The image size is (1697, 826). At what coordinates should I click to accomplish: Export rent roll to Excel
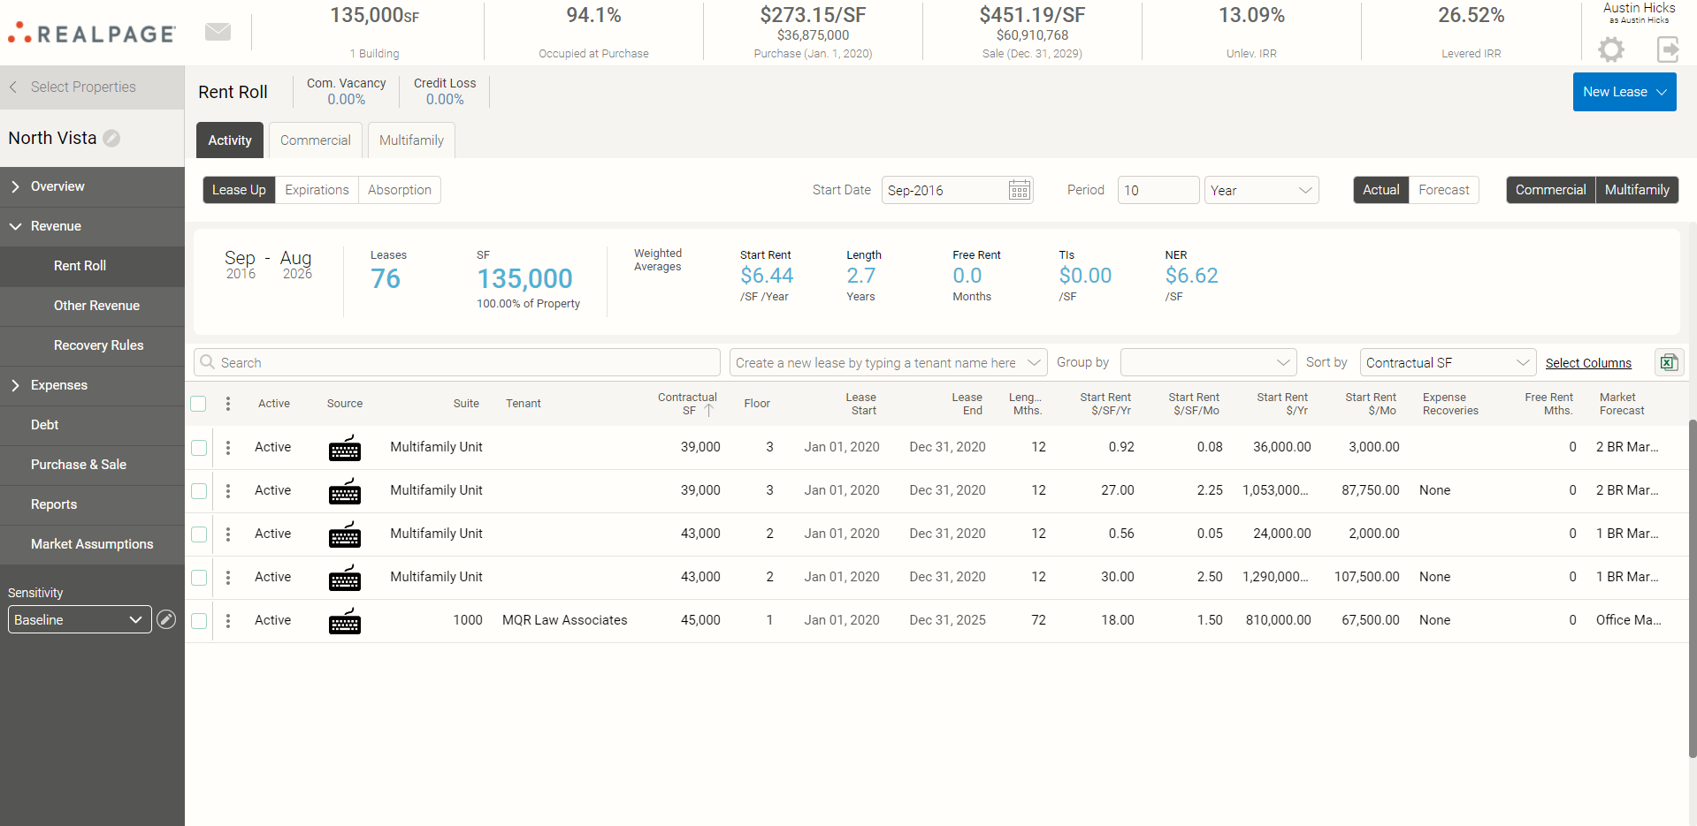[x=1669, y=362]
